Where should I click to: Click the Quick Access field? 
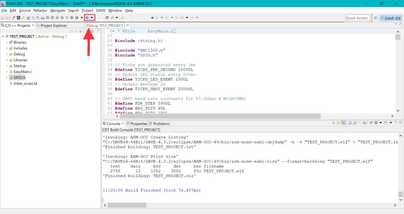click(x=357, y=18)
